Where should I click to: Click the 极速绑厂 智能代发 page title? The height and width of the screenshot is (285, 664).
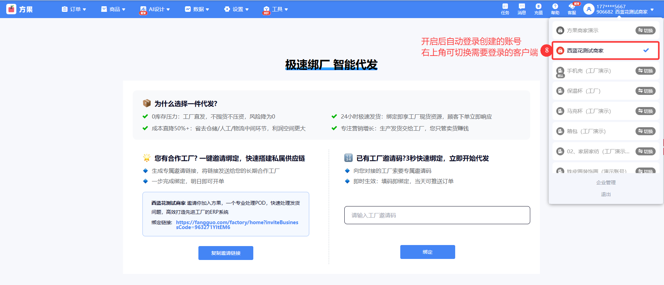[331, 65]
